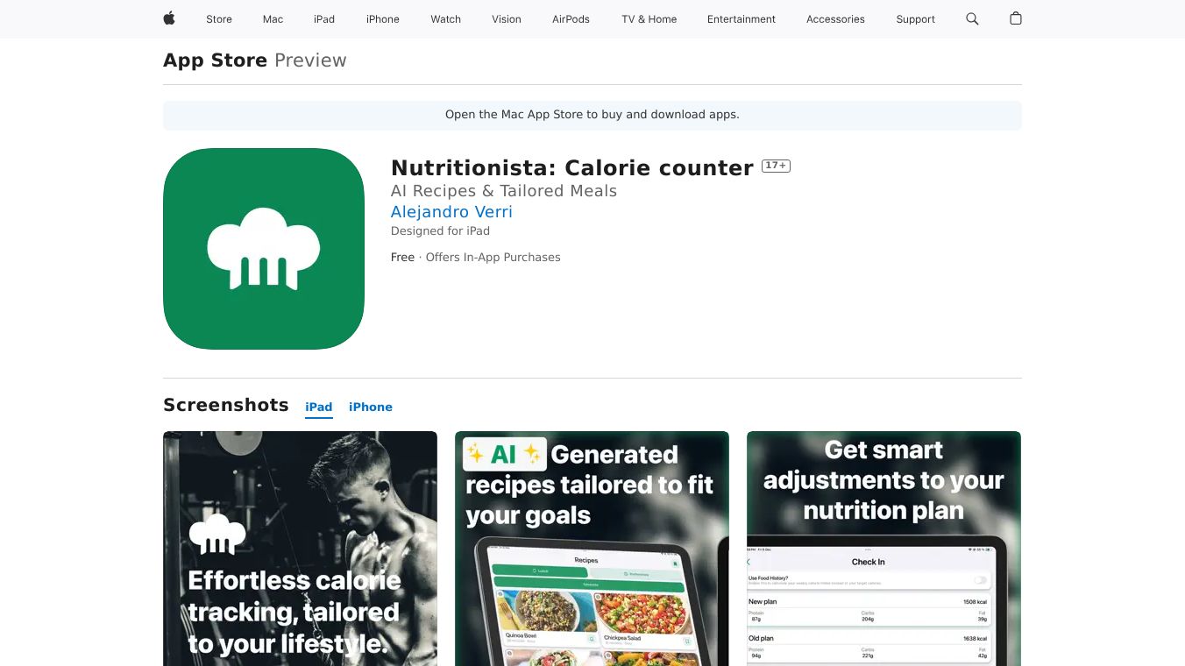Open the Mac menu item

tap(273, 19)
